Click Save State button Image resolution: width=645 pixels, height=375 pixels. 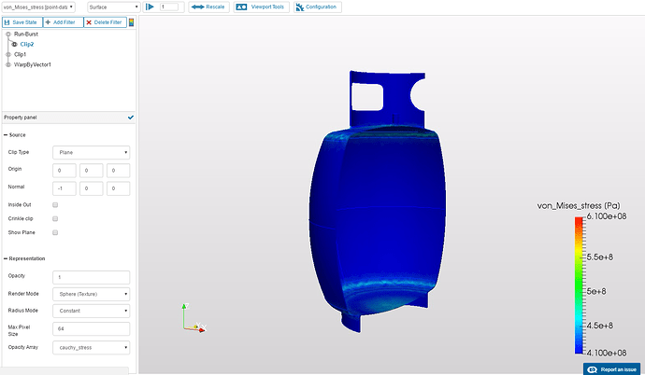[22, 22]
